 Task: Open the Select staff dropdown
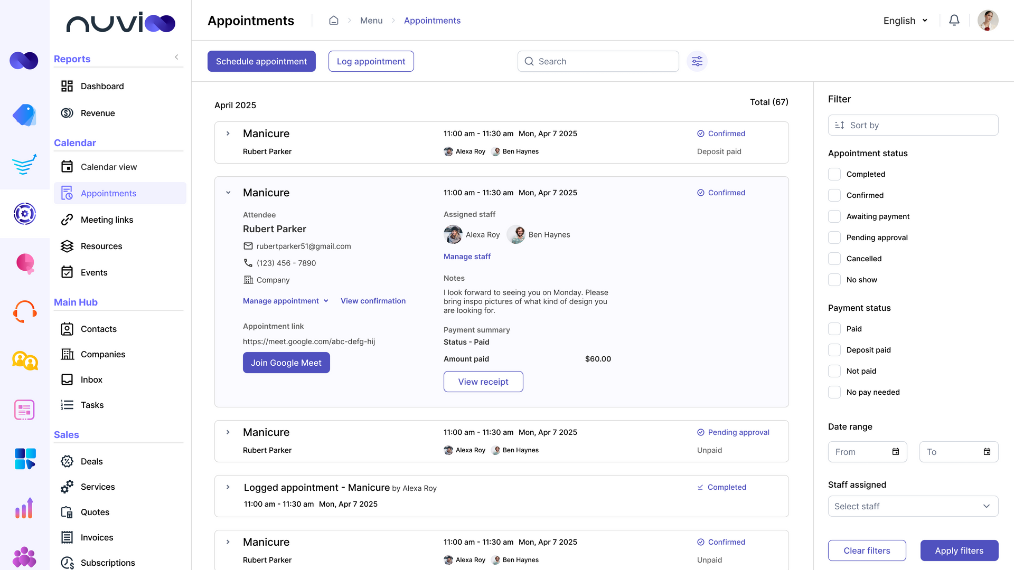[913, 506]
